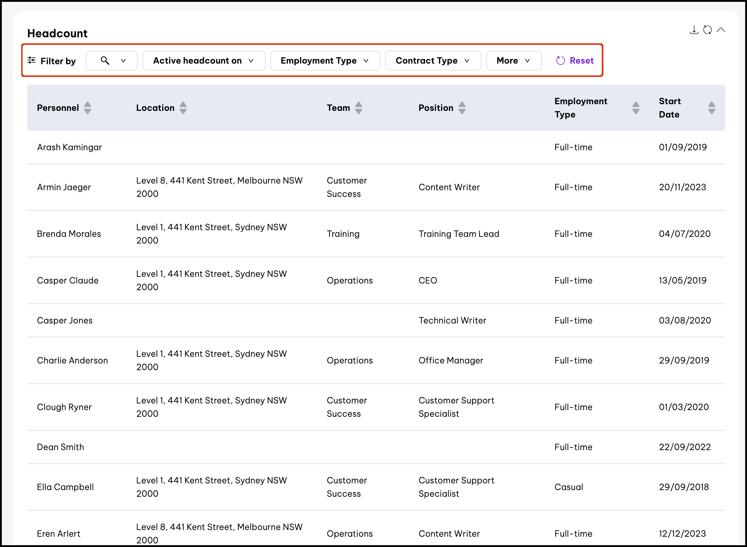The height and width of the screenshot is (547, 747).
Task: Click start date 29/09/2019
Action: 684,361
